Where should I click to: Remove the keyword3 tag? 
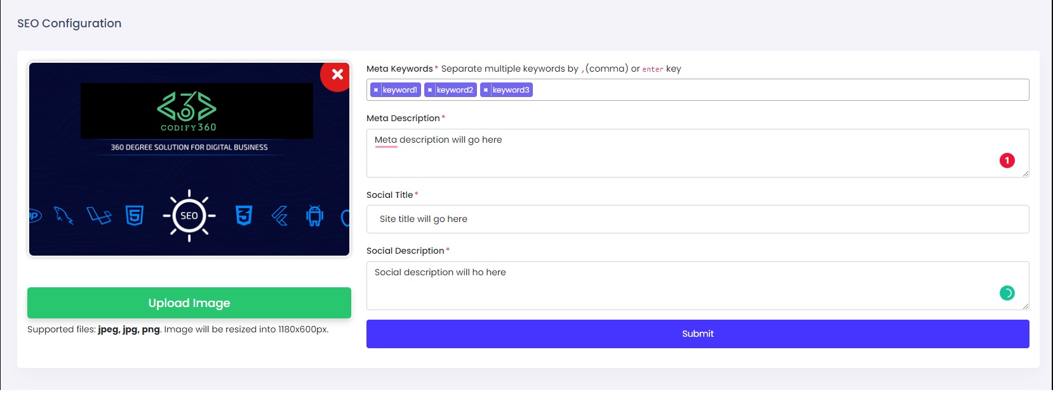[486, 90]
